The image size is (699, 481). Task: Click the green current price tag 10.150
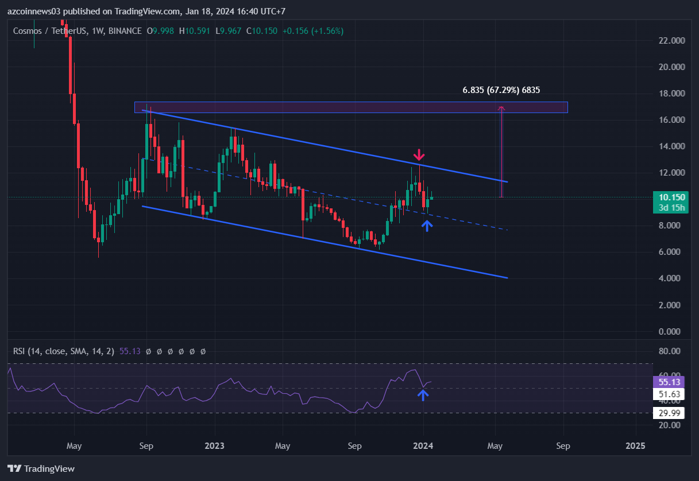(x=670, y=197)
